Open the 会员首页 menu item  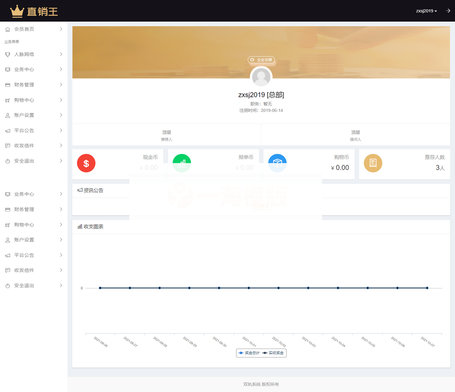click(24, 29)
